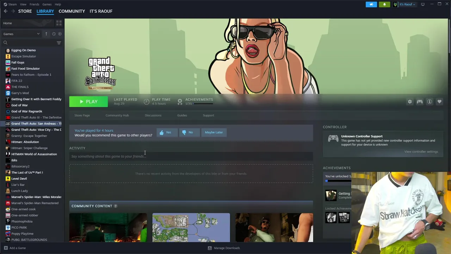Click the Community Content help question mark

pos(115,206)
